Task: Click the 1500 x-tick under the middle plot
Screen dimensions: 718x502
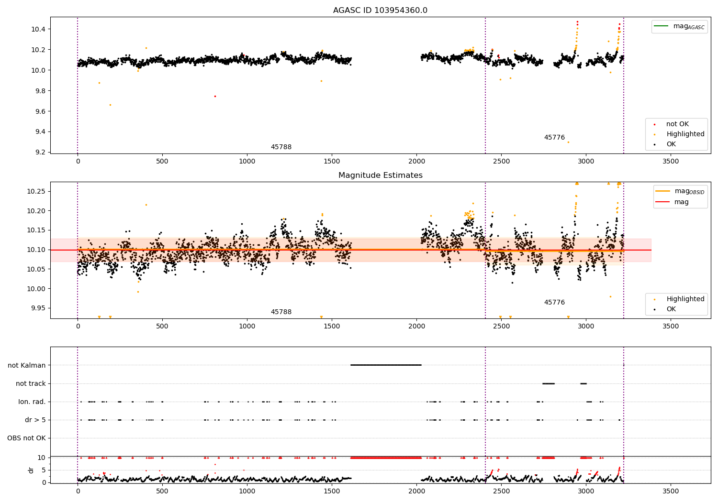Action: pyautogui.click(x=332, y=327)
